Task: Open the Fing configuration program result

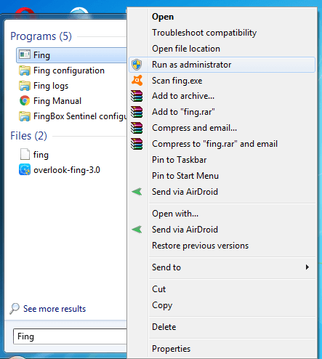Action: click(x=69, y=70)
